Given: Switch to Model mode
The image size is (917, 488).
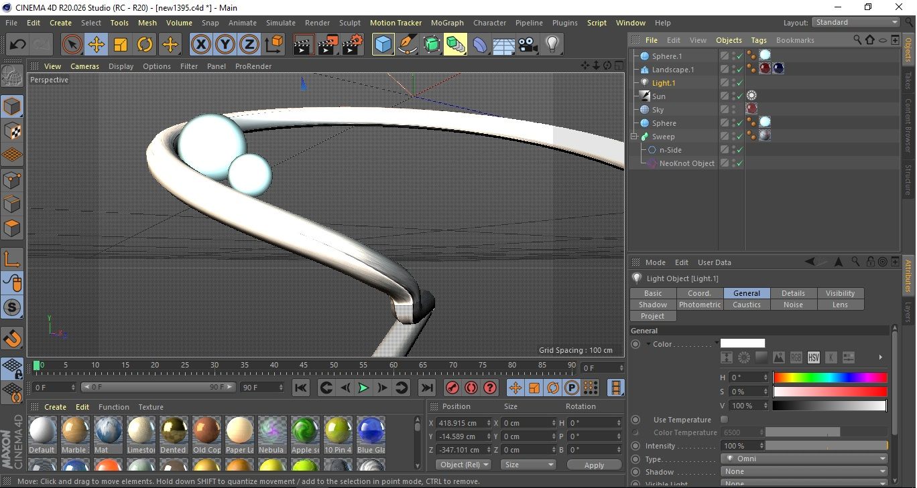Looking at the screenshot, I should (12, 106).
